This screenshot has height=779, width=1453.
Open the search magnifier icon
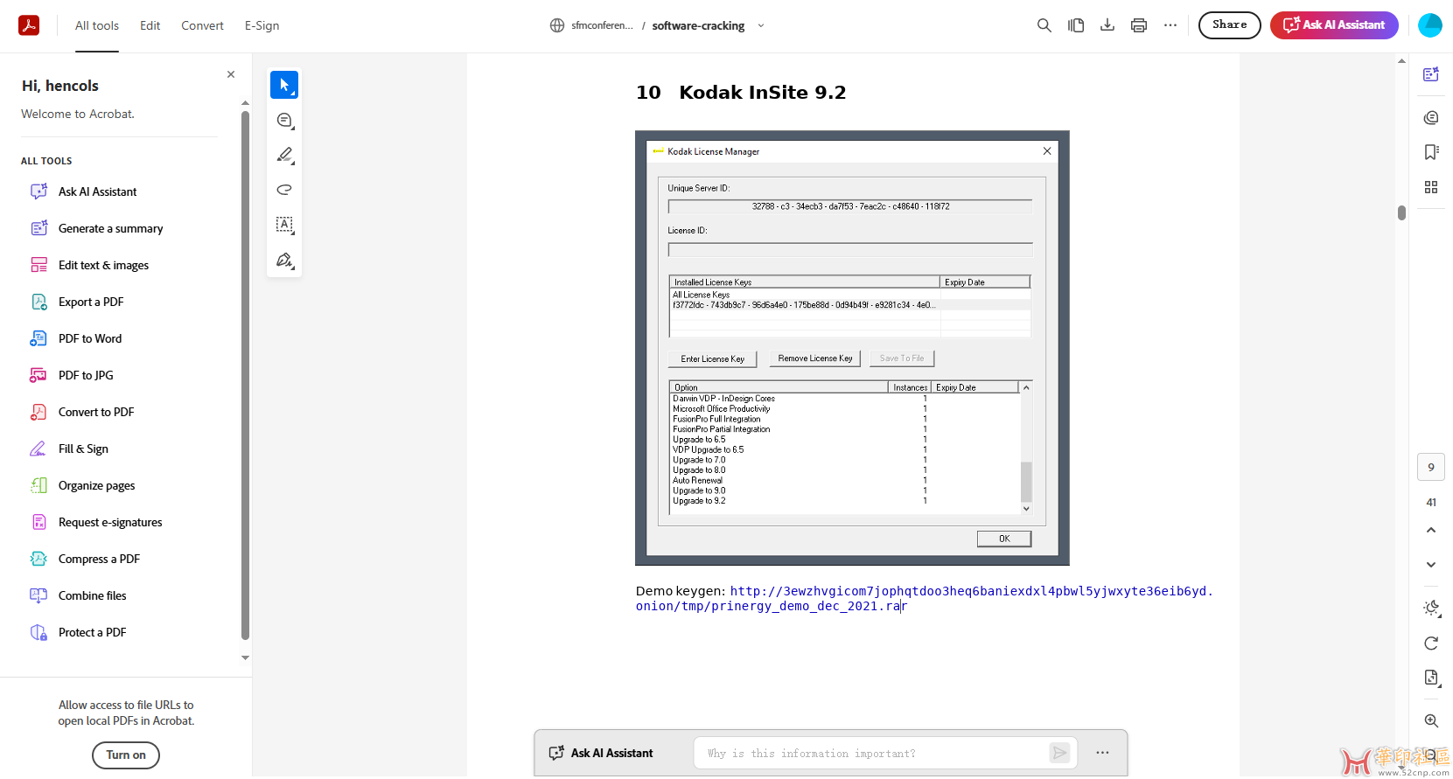click(x=1044, y=25)
